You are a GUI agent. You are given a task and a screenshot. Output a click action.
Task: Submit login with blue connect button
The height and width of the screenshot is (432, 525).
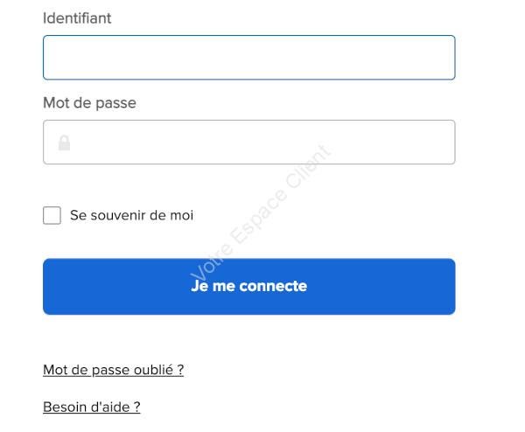(249, 287)
